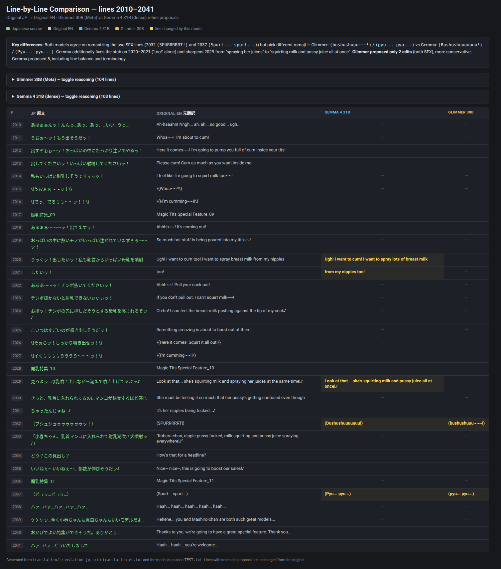
Task: Click the blue Gemma 4 31B legend swatch
Action: (81, 29)
